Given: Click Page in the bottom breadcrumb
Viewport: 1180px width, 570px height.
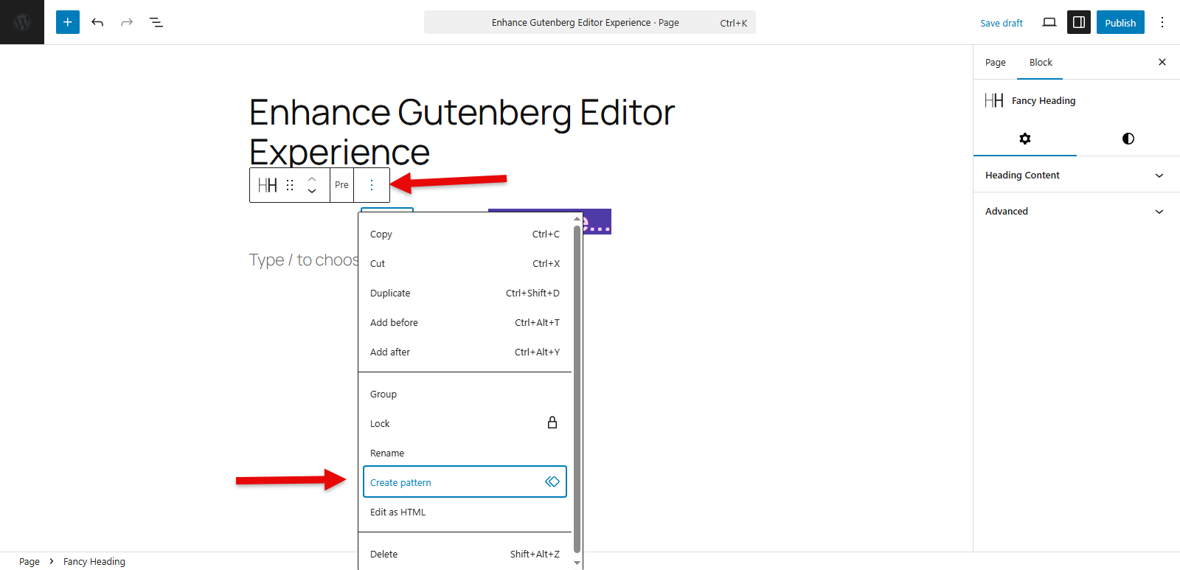Looking at the screenshot, I should point(29,561).
